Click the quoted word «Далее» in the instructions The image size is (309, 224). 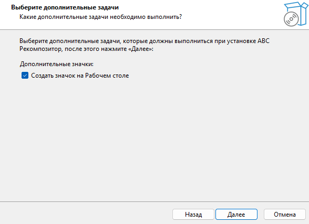click(x=141, y=49)
